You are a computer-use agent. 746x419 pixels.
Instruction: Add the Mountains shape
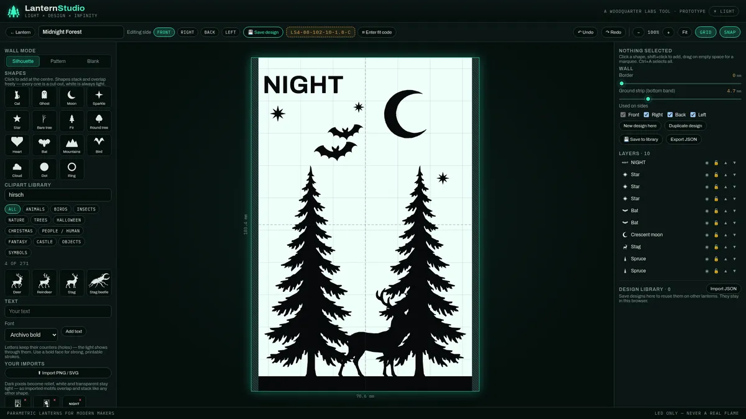click(x=71, y=145)
